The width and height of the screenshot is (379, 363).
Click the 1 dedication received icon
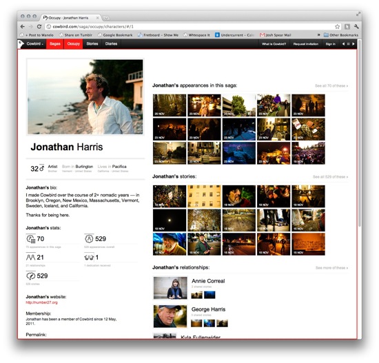point(89,258)
